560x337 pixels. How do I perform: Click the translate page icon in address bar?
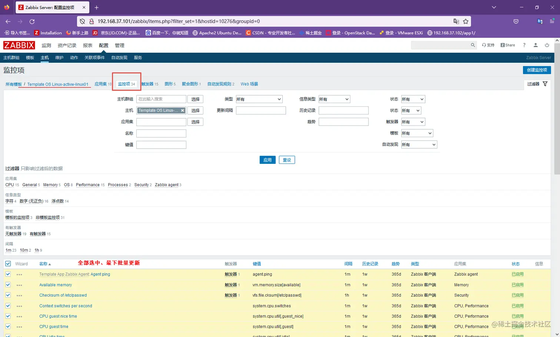pos(456,22)
